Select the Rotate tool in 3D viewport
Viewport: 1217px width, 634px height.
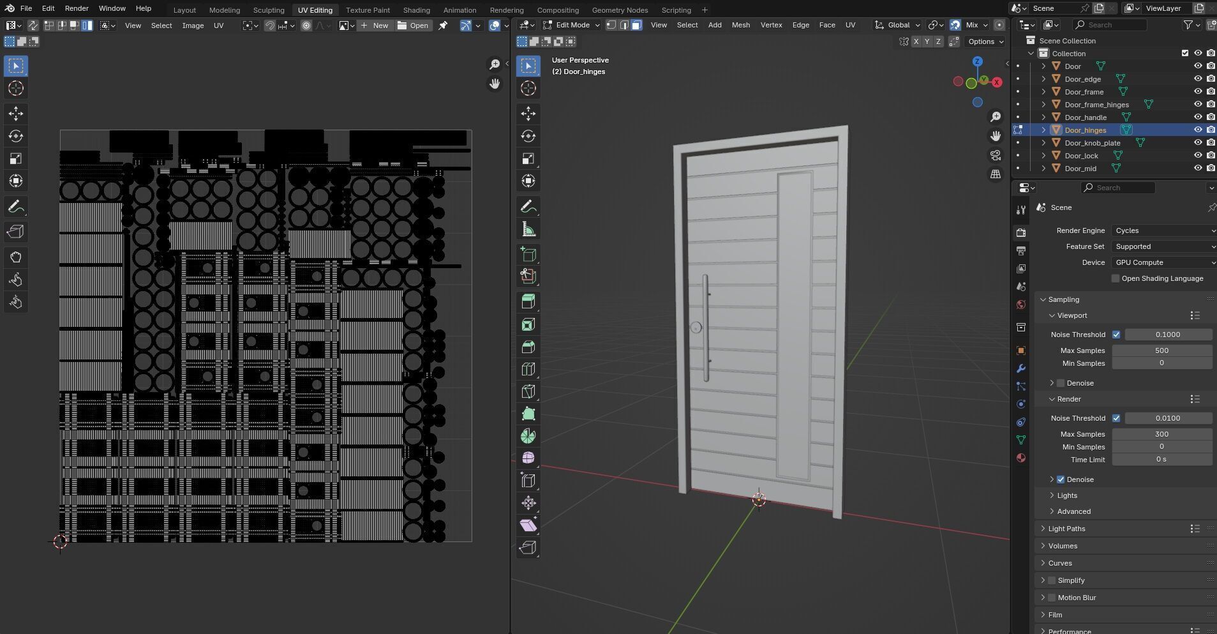pos(528,136)
